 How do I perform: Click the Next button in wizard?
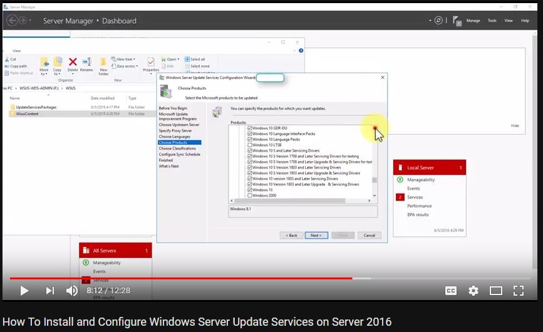(x=316, y=236)
